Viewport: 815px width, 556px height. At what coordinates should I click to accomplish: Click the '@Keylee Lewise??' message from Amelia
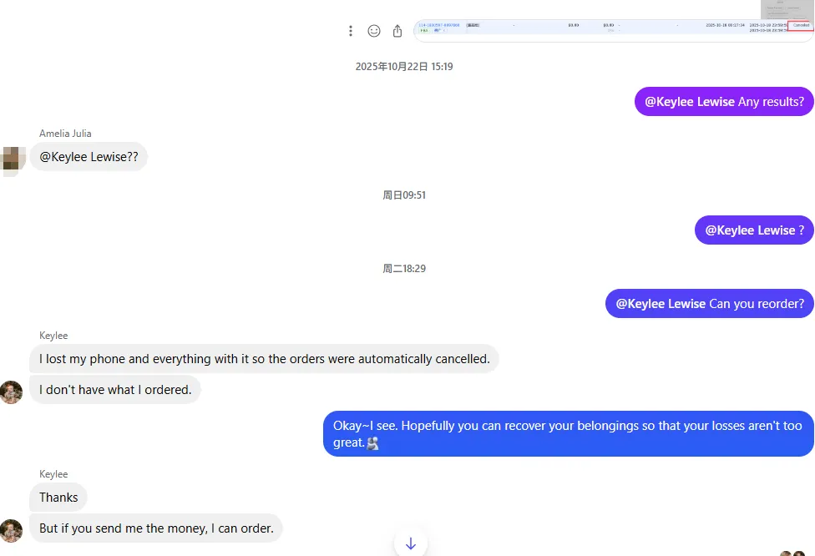pos(89,157)
